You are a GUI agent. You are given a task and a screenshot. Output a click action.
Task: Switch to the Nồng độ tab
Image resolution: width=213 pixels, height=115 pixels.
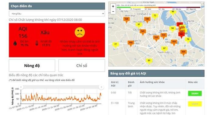(x=32, y=65)
